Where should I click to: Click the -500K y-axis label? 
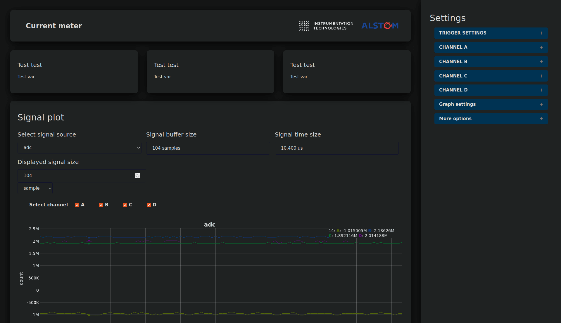click(33, 303)
